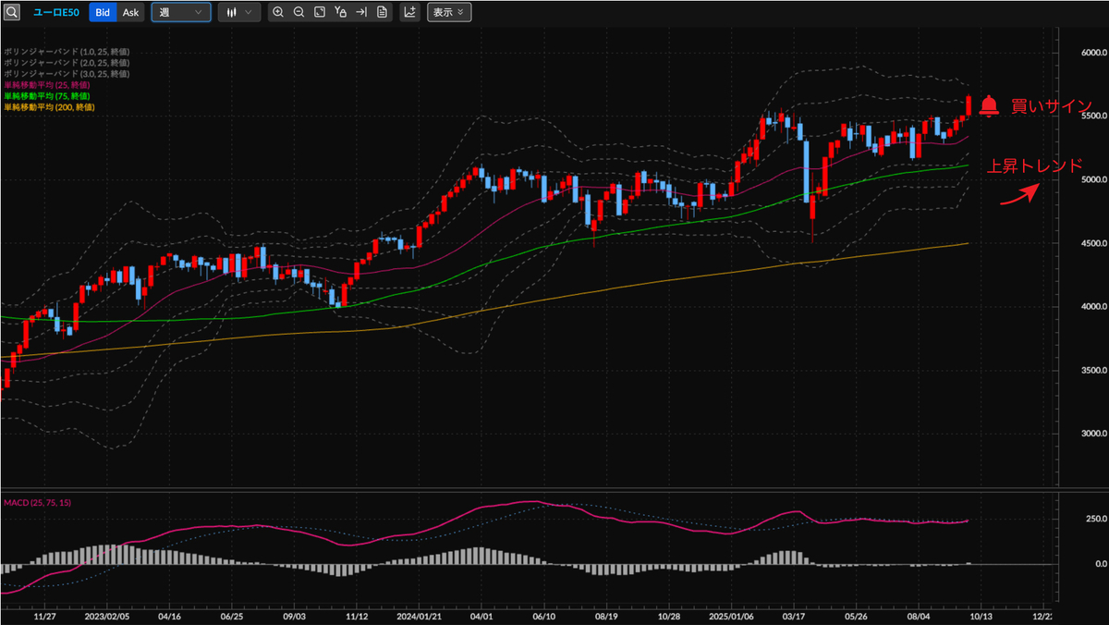Click the symbol search magnifier icon
This screenshot has width=1109, height=625.
point(12,12)
